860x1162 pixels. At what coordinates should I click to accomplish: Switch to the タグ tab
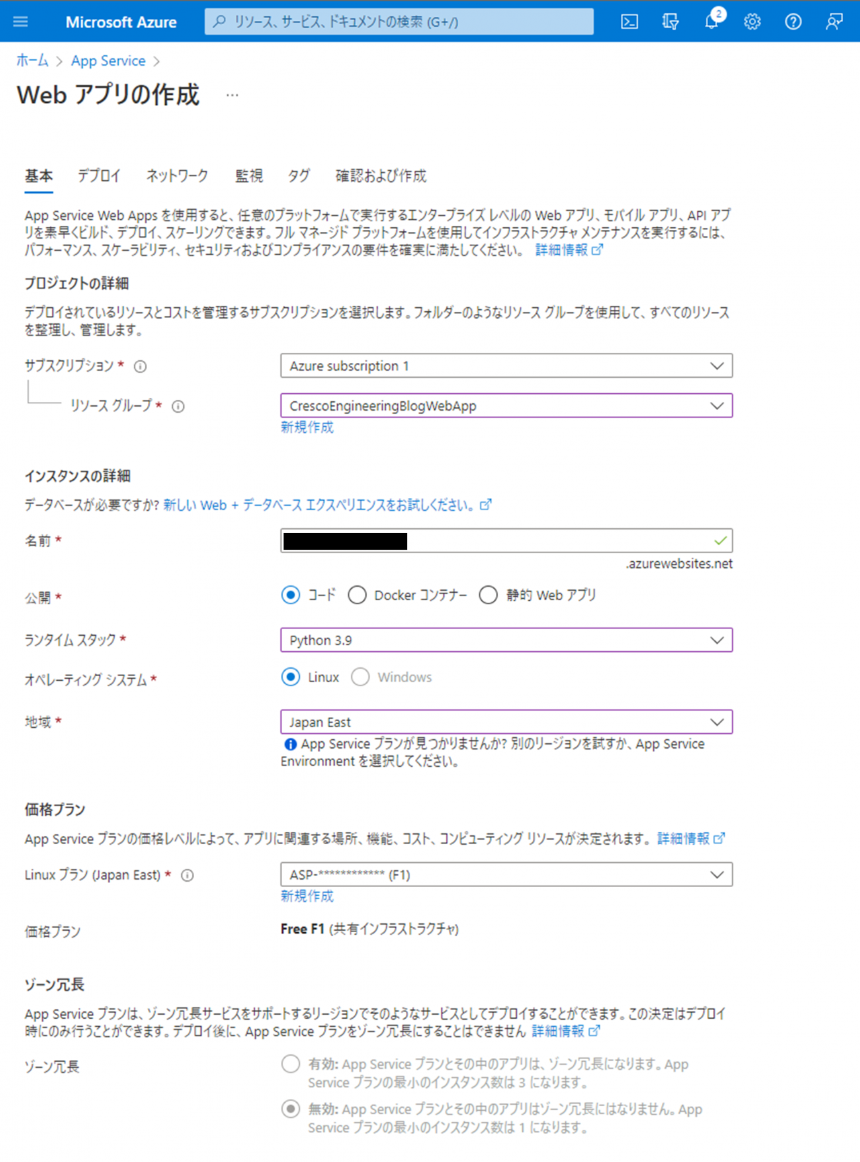point(299,176)
